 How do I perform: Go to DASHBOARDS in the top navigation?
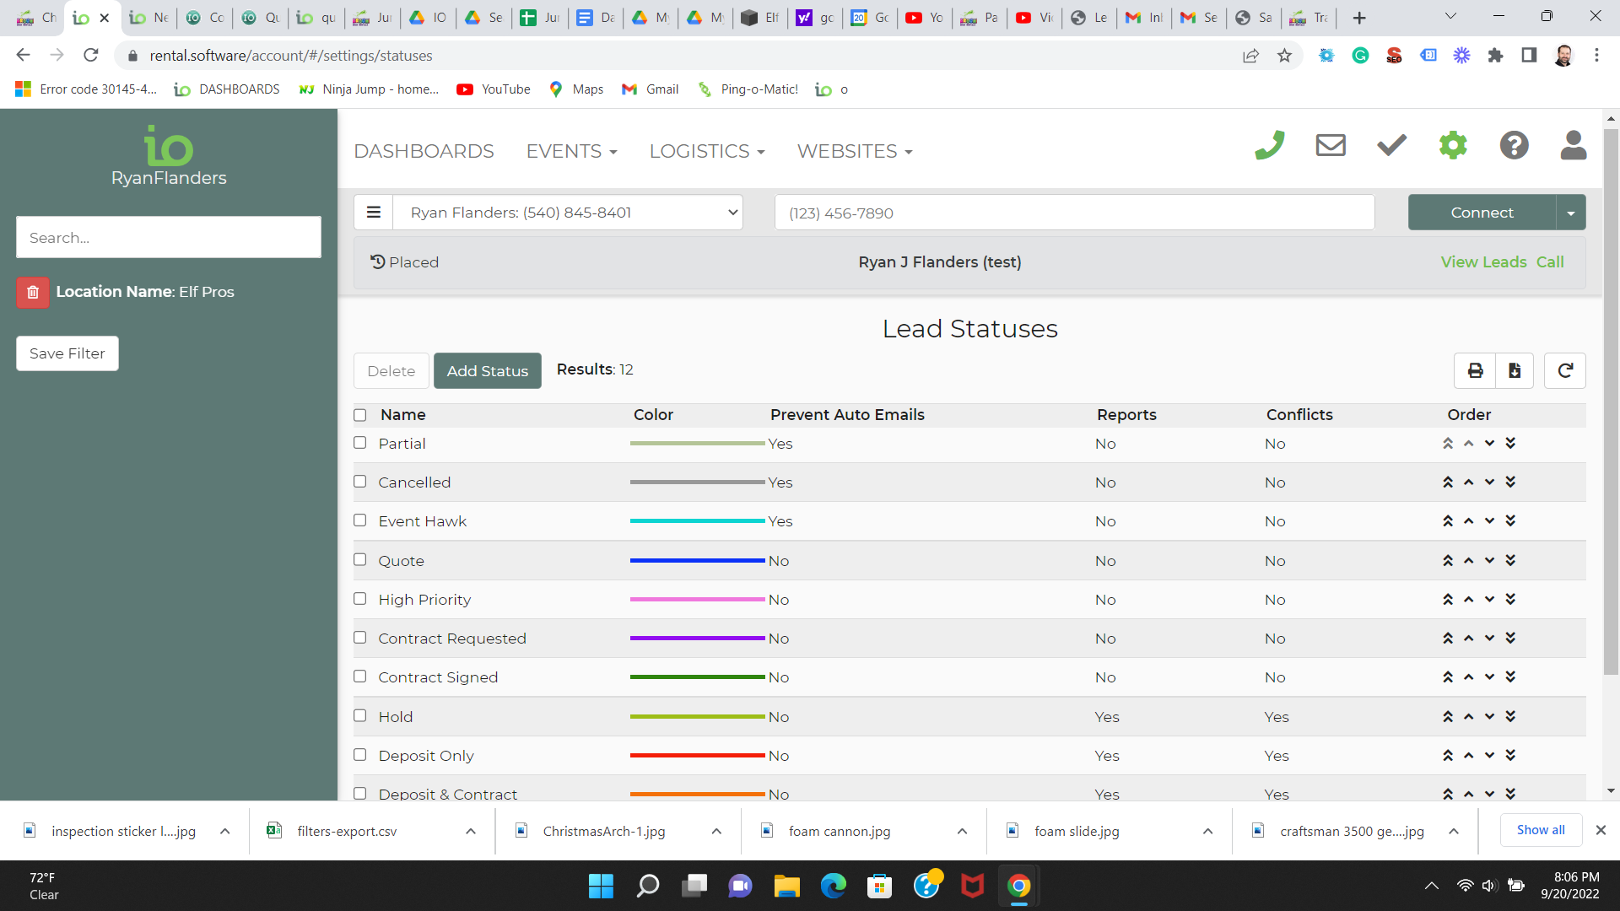click(x=424, y=151)
